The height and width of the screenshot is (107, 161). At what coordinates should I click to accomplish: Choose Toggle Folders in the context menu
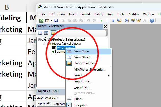pos(84,63)
